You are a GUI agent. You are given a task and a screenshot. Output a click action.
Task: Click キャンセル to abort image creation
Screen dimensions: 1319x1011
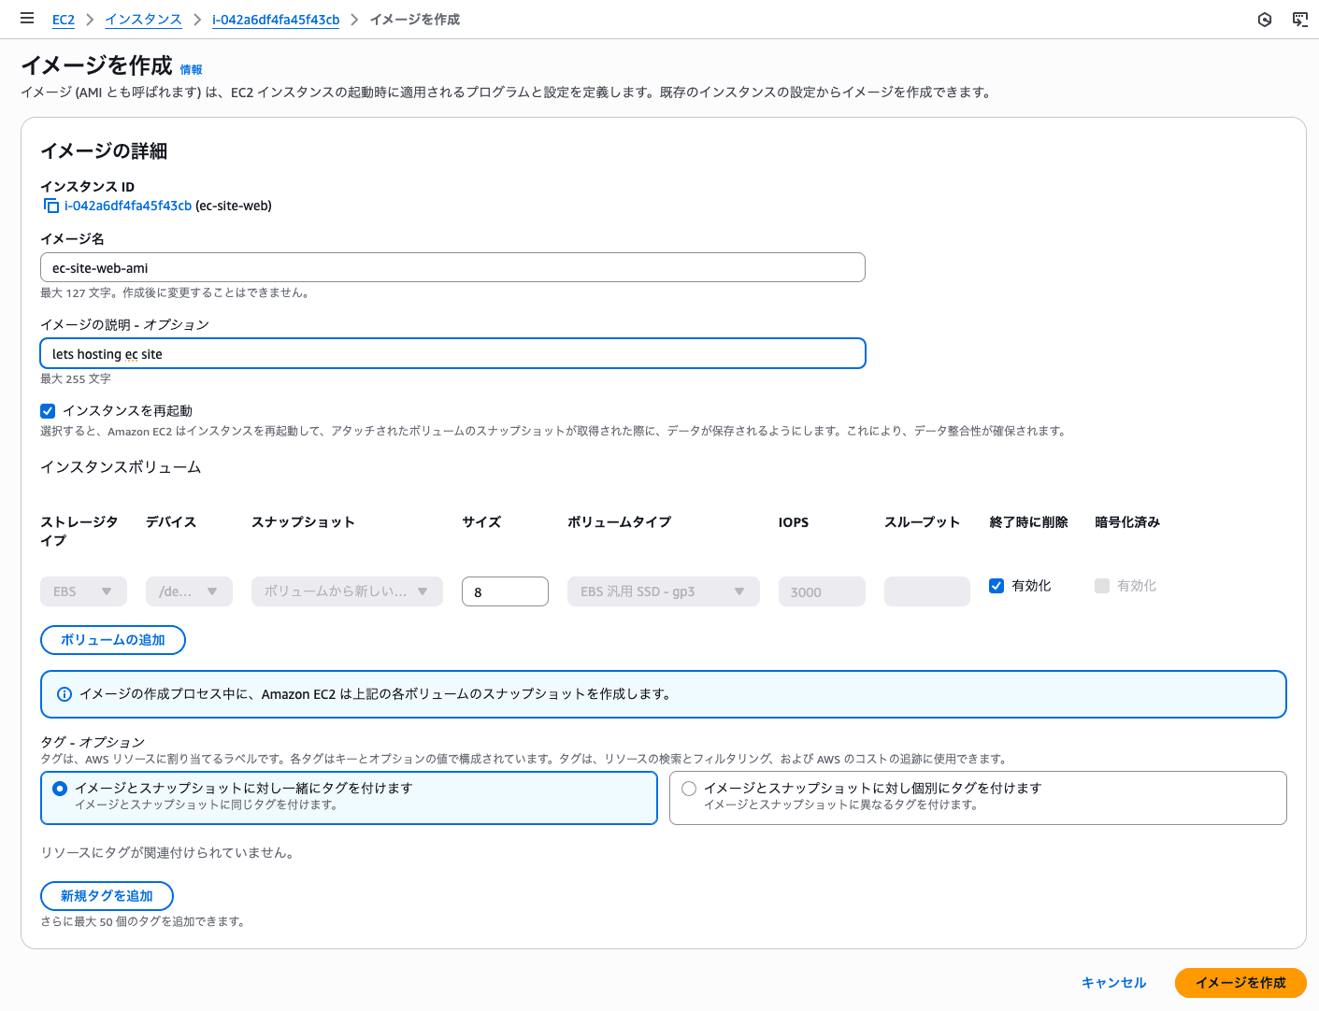click(x=1112, y=982)
